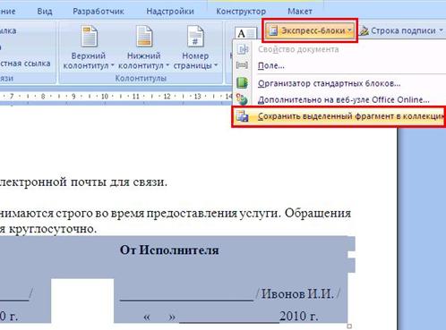Screen dimensions: 446x330
Task: Switch to the Разработчик tab
Action: pos(99,12)
